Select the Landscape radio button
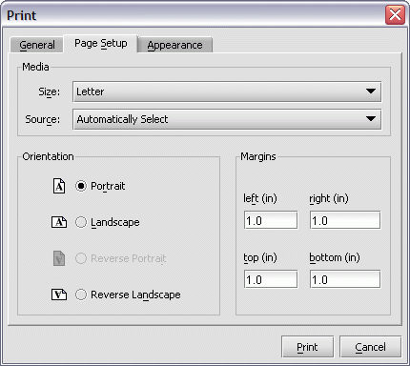 [x=81, y=222]
